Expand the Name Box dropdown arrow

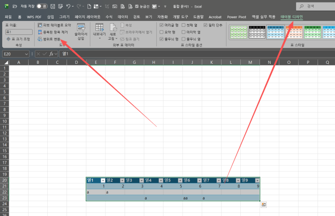click(x=27, y=54)
